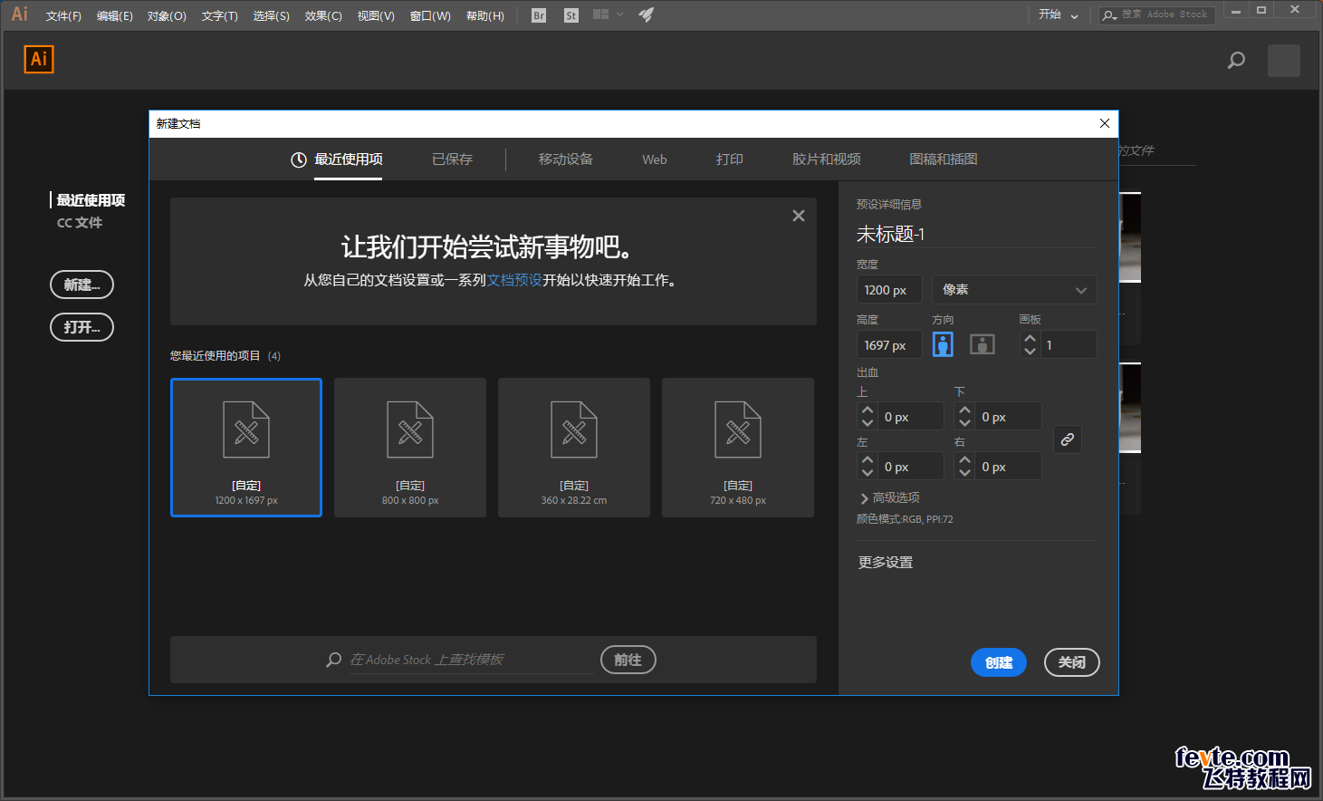The width and height of the screenshot is (1323, 801).
Task: Click the artboard count field
Action: (1068, 344)
